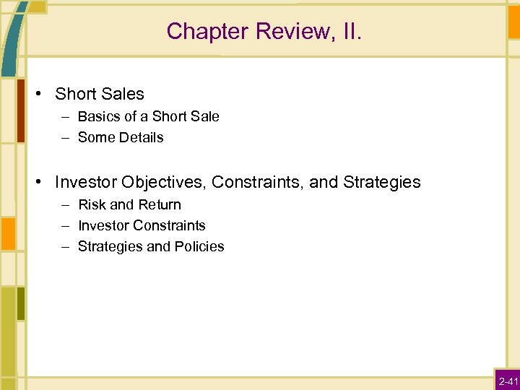This screenshot has width=520, height=390.
Task: Select the "Short Sales" bullet heading
Action: point(100,94)
